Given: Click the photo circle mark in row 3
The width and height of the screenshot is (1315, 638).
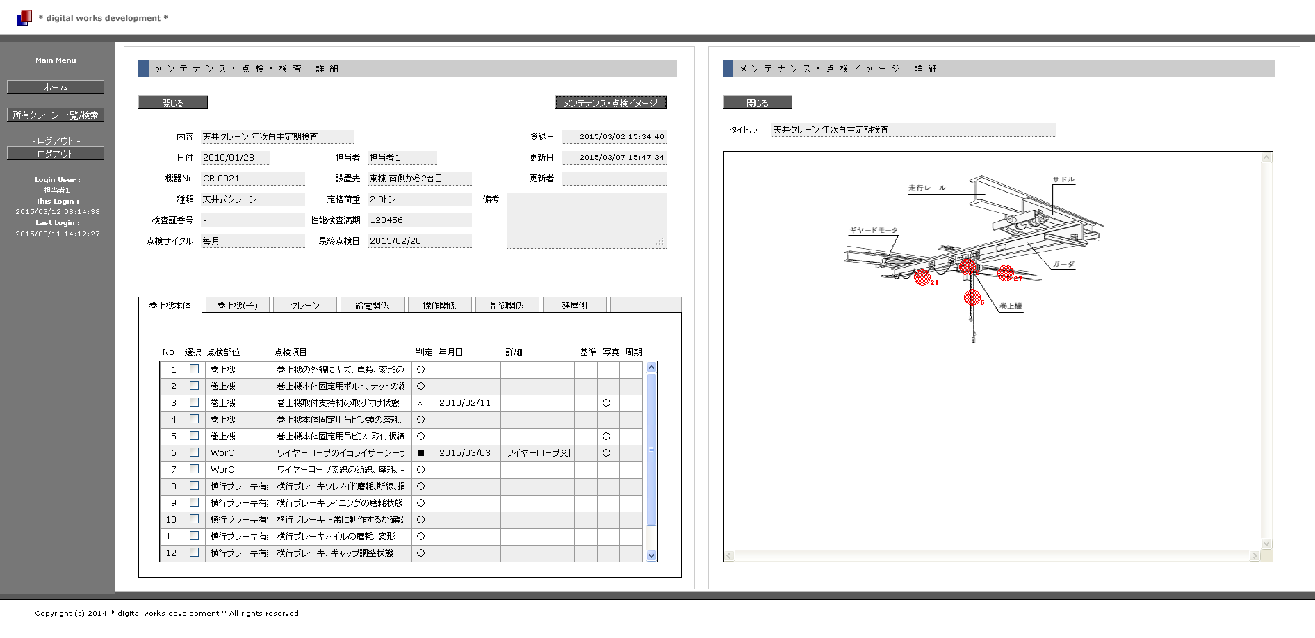Looking at the screenshot, I should point(606,403).
